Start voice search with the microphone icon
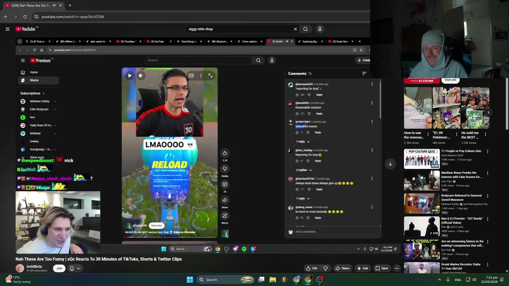Image resolution: width=509 pixels, height=286 pixels. pos(320,29)
